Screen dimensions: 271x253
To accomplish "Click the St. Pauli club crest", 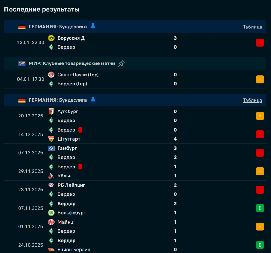I will (x=51, y=75).
